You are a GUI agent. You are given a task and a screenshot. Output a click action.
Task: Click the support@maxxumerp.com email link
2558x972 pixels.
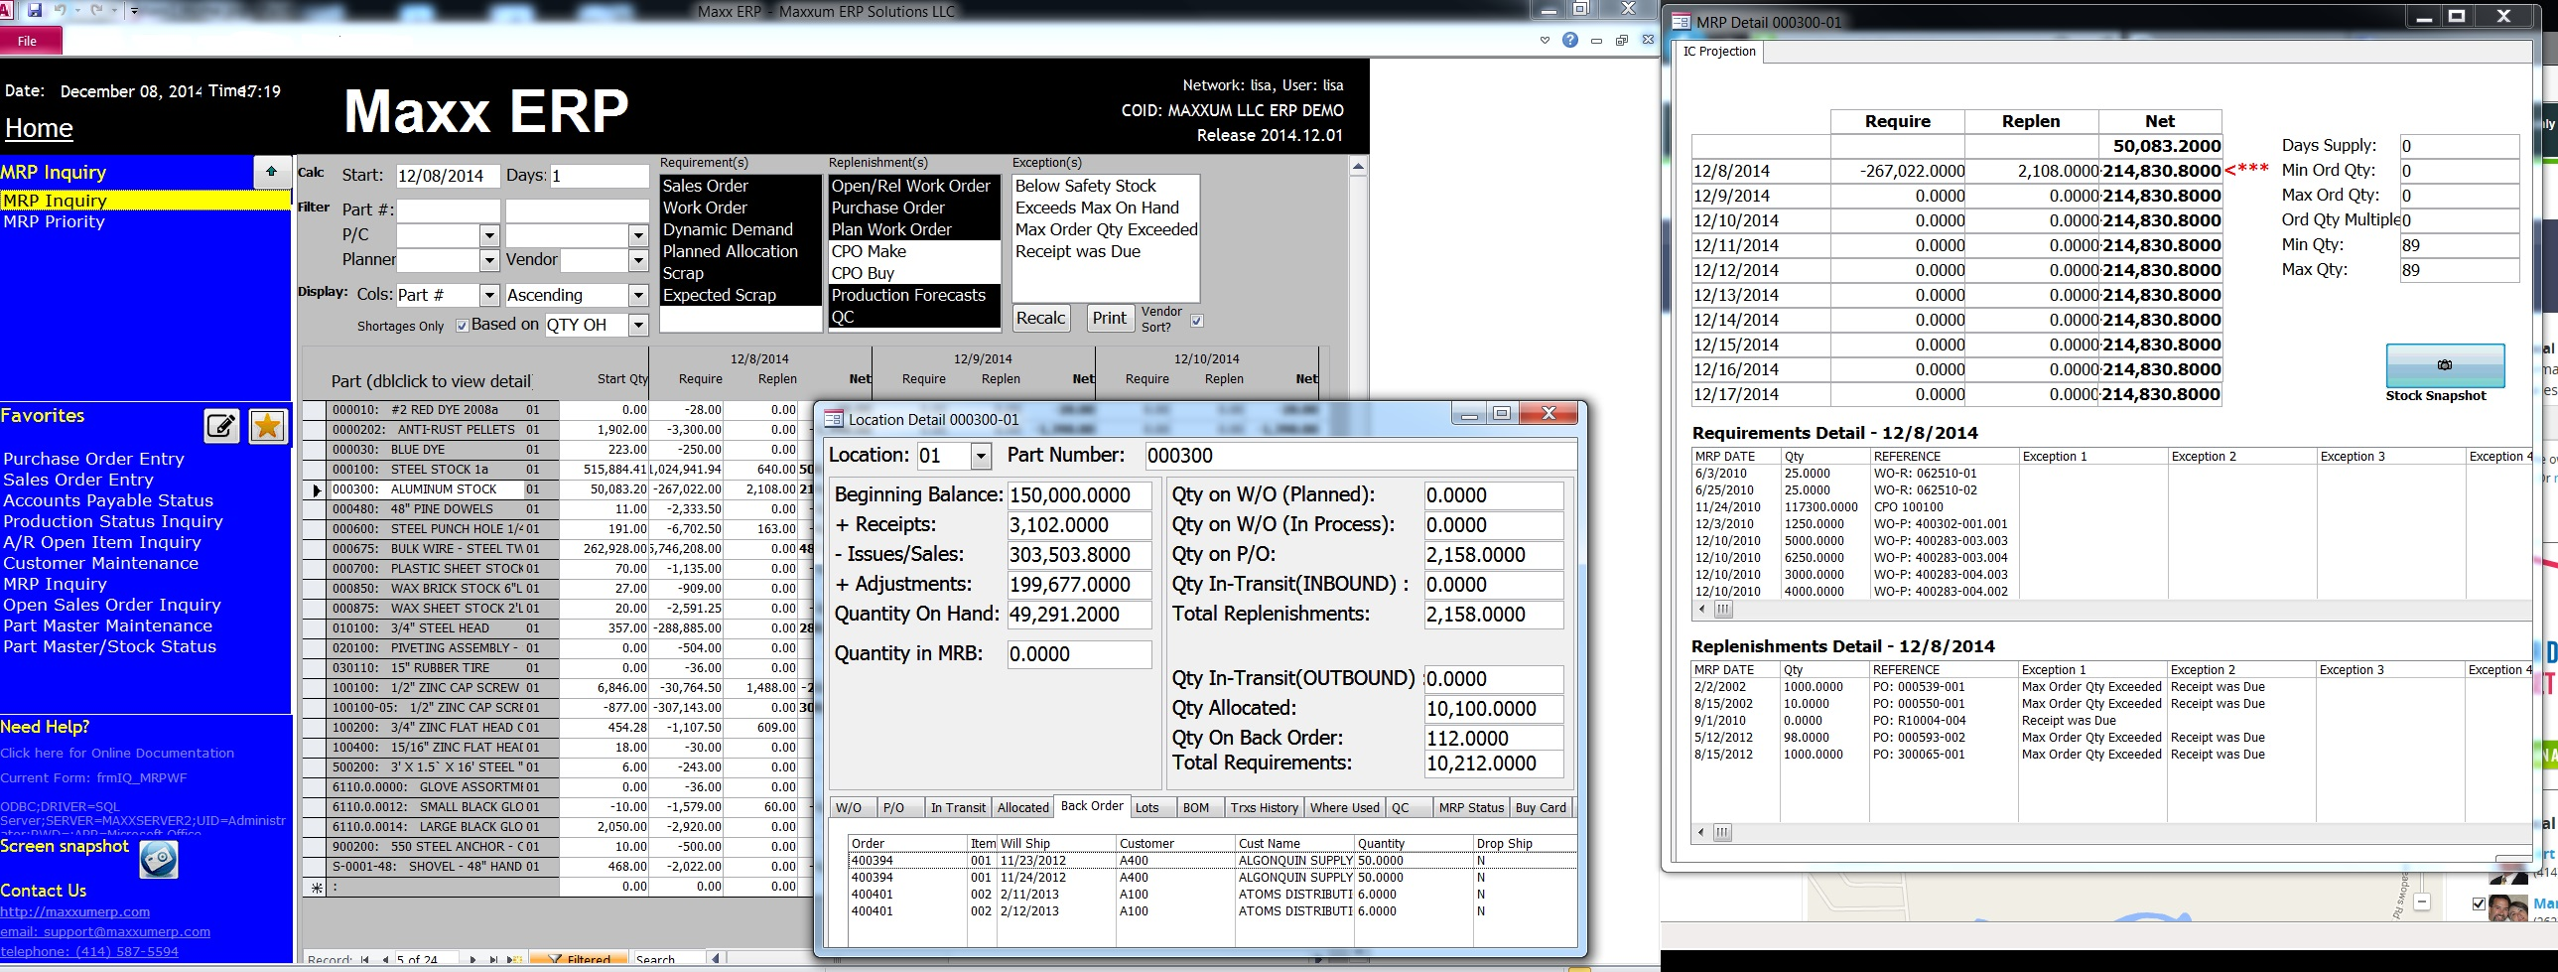[x=105, y=931]
